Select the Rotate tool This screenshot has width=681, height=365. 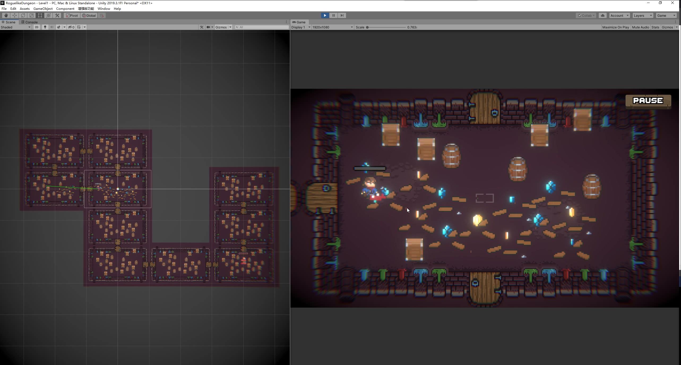pos(23,15)
